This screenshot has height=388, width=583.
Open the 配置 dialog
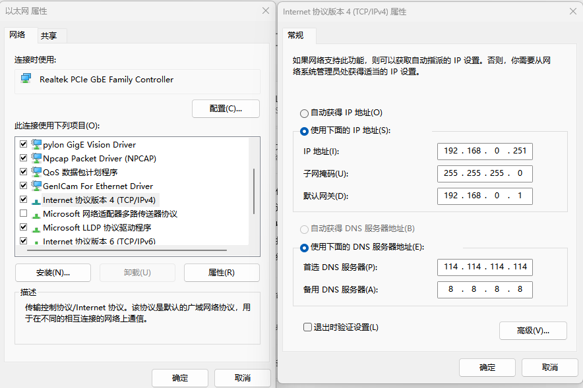point(226,109)
